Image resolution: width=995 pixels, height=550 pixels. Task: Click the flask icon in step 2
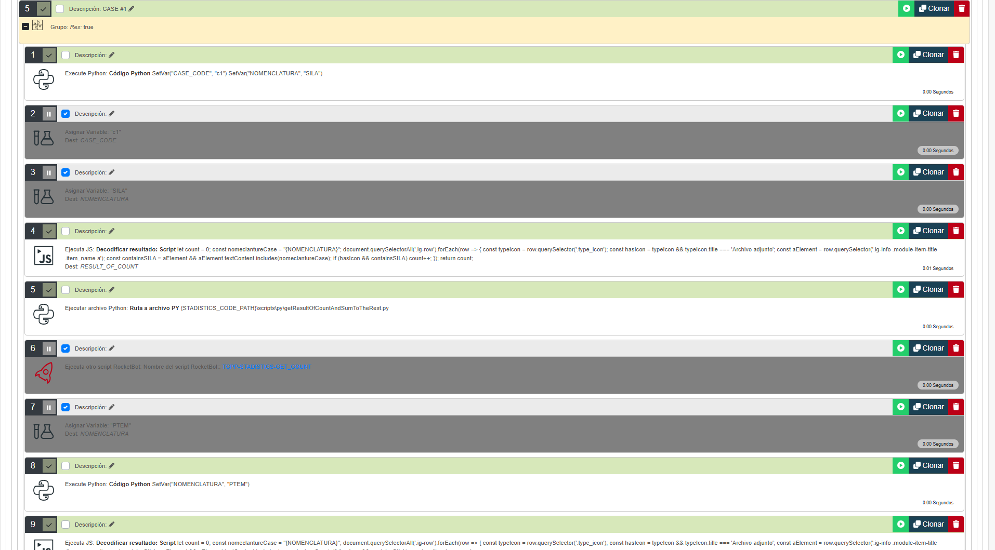pos(44,138)
